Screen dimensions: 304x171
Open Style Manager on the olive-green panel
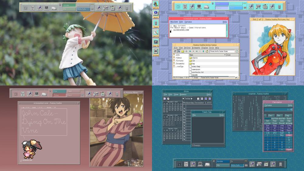(x=106, y=8)
